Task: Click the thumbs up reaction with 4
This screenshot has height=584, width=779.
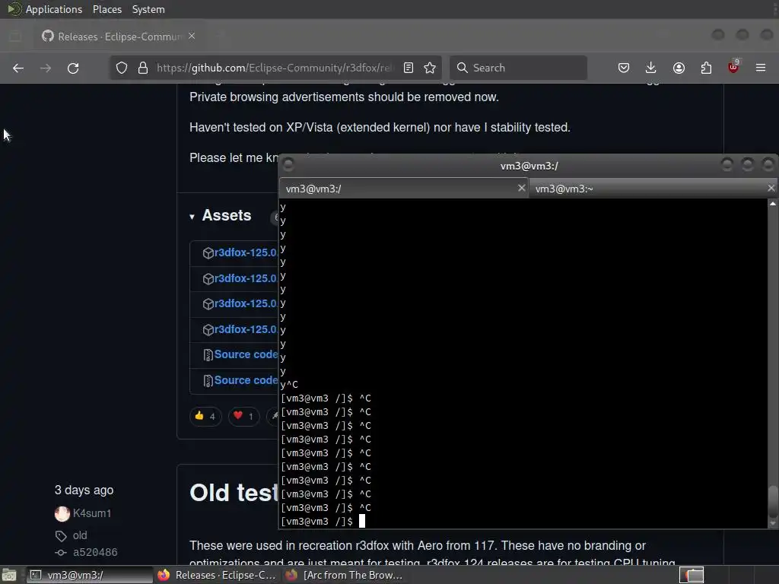Action: pos(205,416)
